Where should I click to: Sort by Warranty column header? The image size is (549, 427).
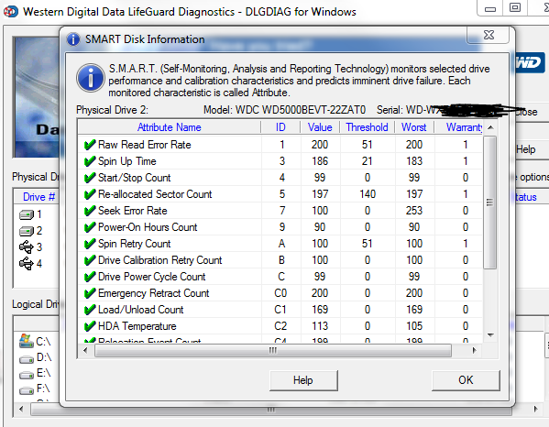pyautogui.click(x=458, y=127)
